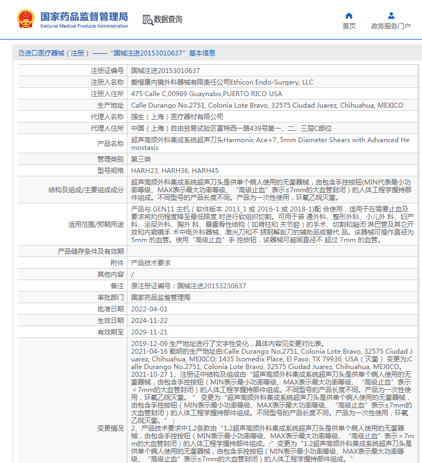Click the national emblem logo
Screen dimensions: 422x463
(26, 19)
